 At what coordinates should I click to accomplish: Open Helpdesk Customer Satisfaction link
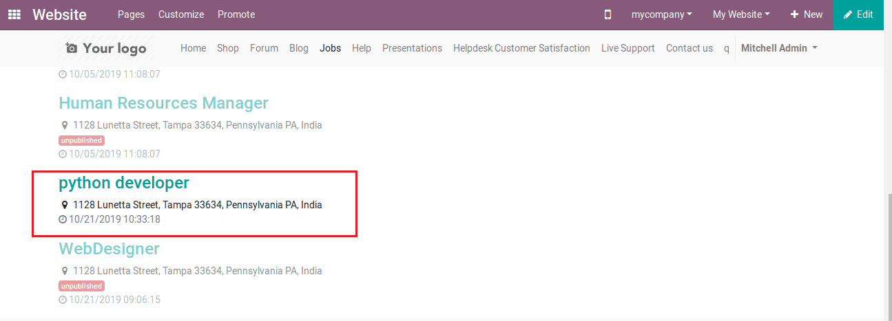521,48
